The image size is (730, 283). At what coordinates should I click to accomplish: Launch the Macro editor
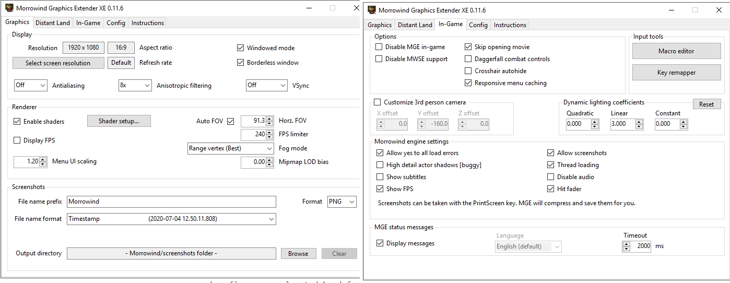(x=676, y=51)
